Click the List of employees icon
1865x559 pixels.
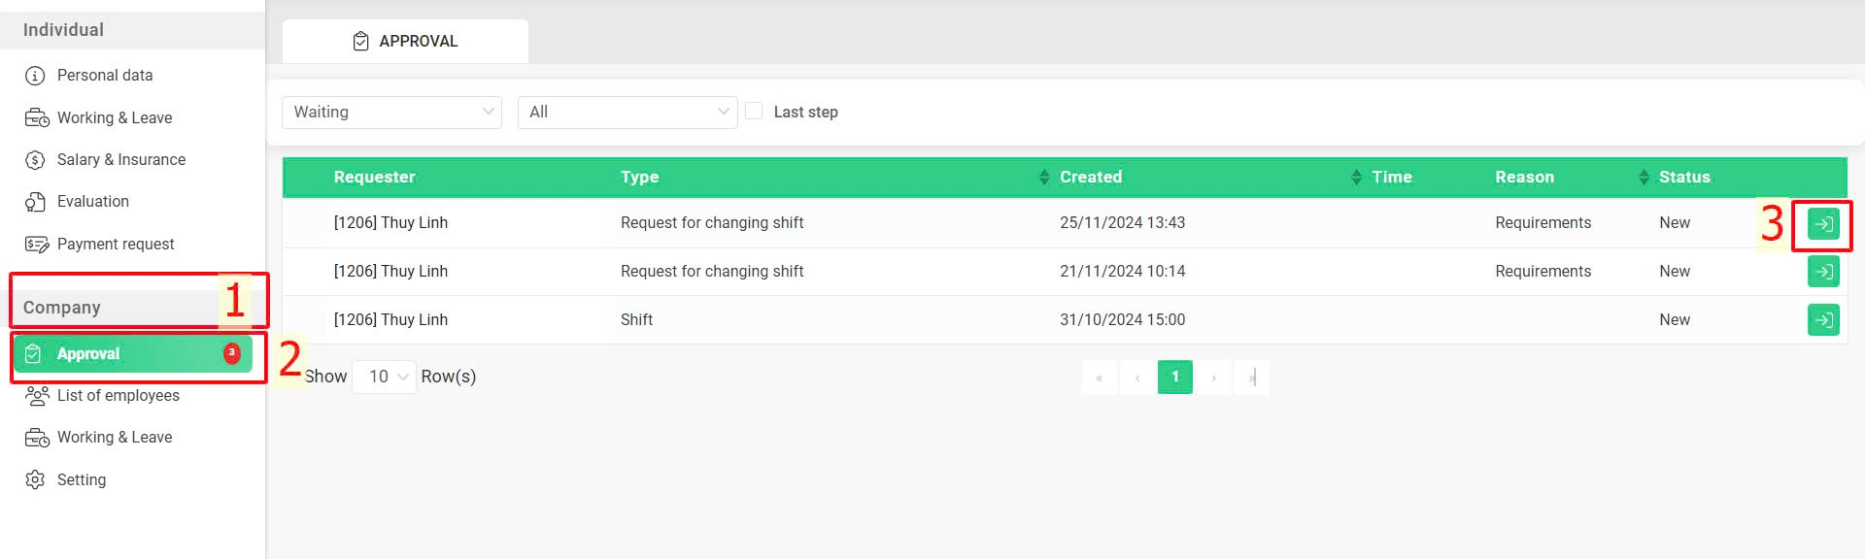37,395
